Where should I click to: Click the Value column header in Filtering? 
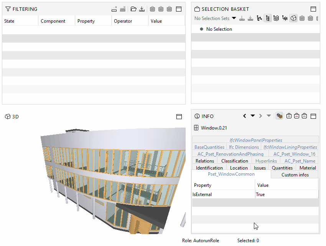pyautogui.click(x=166, y=21)
